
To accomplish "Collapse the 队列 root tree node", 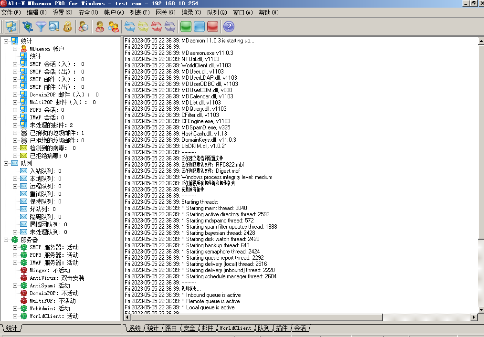I will (x=6, y=163).
